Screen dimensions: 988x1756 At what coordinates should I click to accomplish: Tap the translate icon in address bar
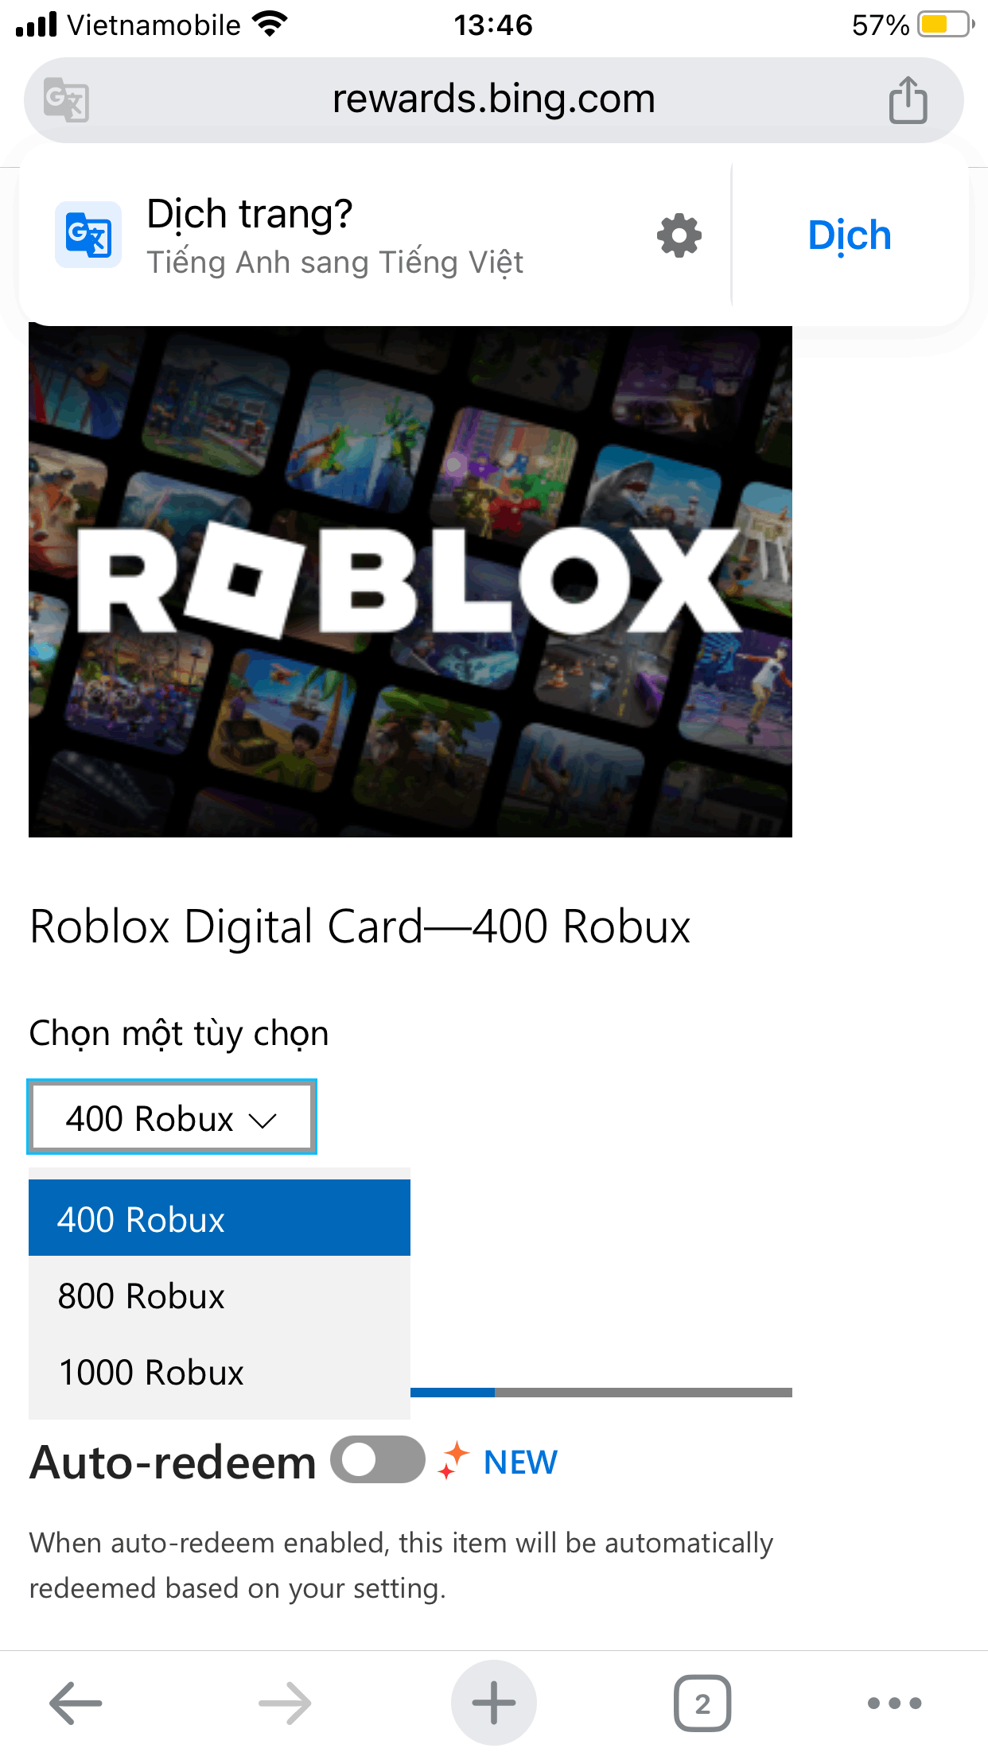coord(66,100)
